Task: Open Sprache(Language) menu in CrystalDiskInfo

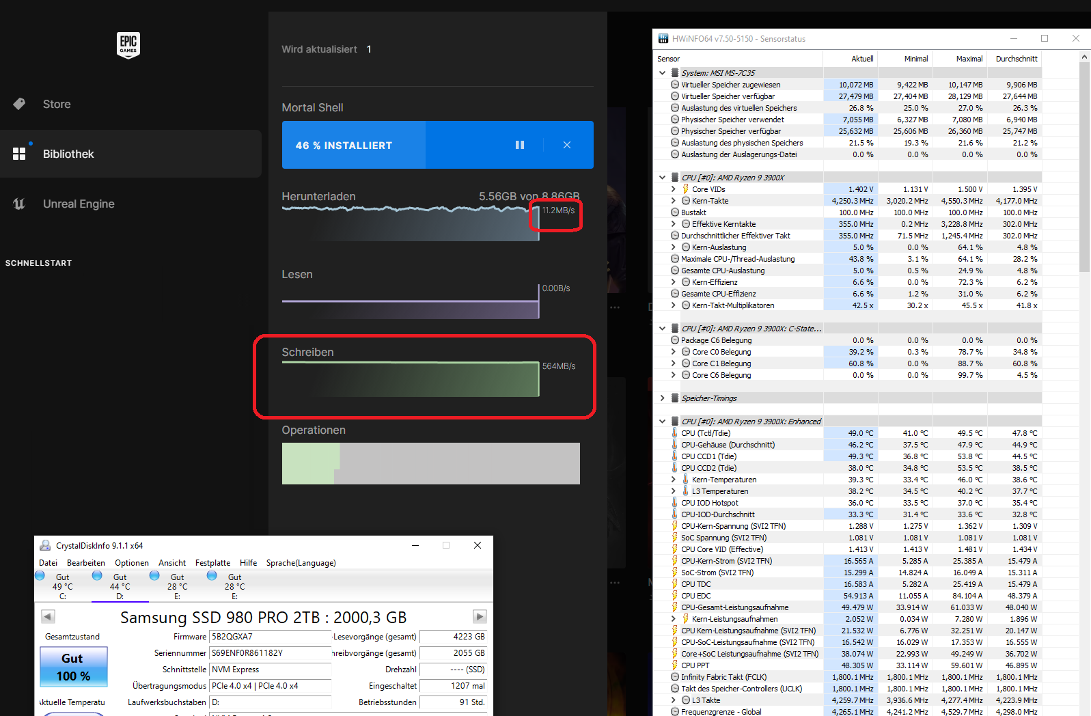Action: point(301,563)
